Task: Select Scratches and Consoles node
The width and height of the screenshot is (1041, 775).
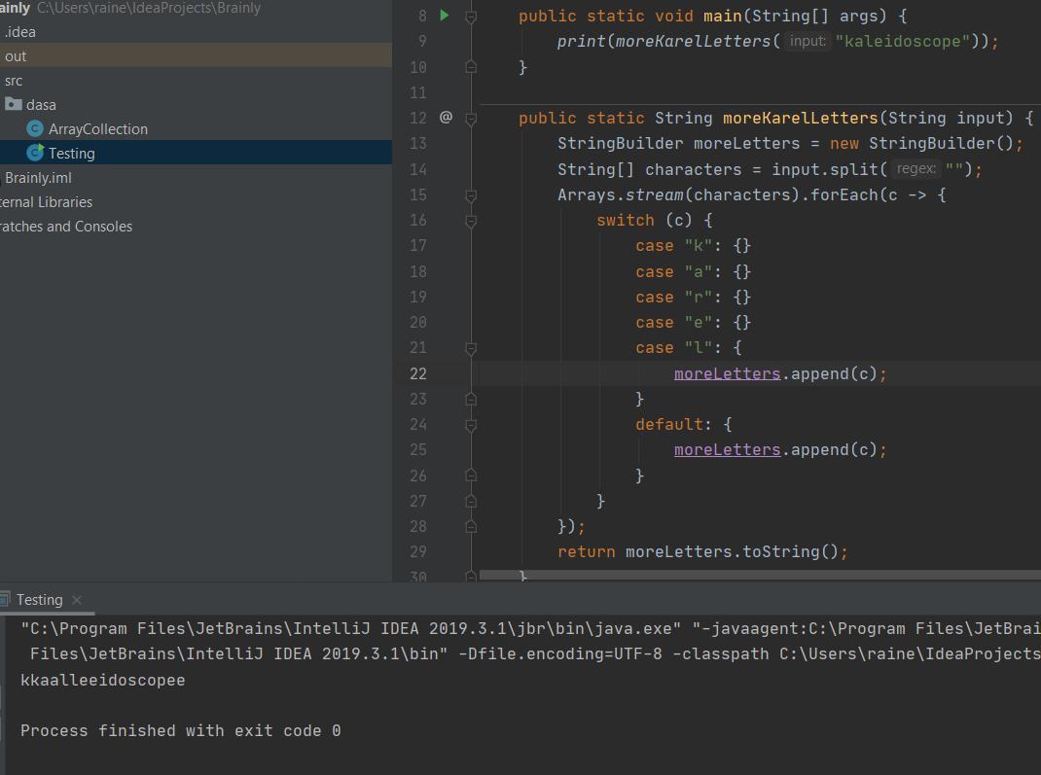Action: 65,227
